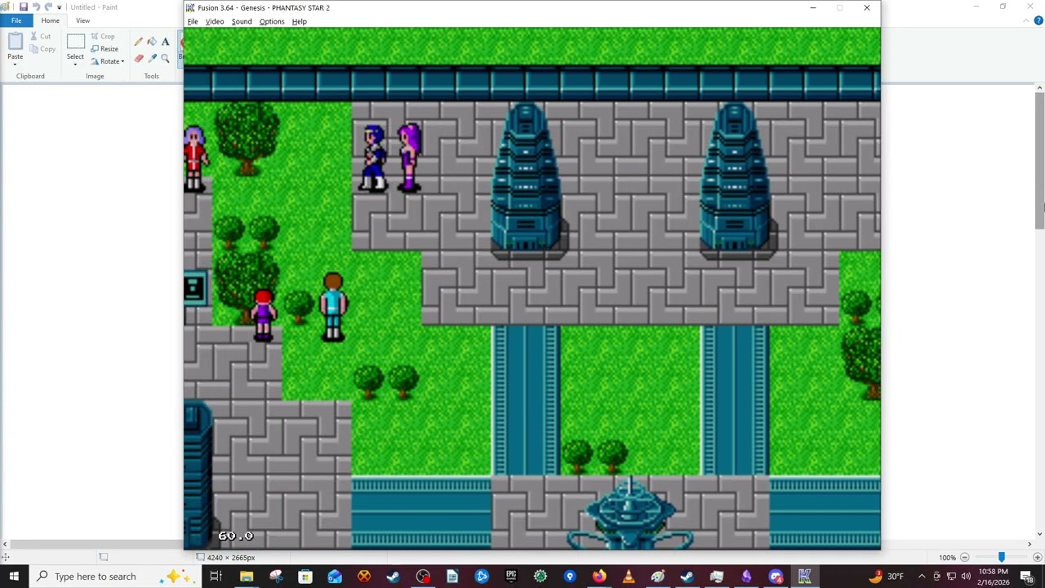Viewport: 1045px width, 588px height.
Task: Click the Paint zoom in plus button
Action: pyautogui.click(x=1038, y=558)
